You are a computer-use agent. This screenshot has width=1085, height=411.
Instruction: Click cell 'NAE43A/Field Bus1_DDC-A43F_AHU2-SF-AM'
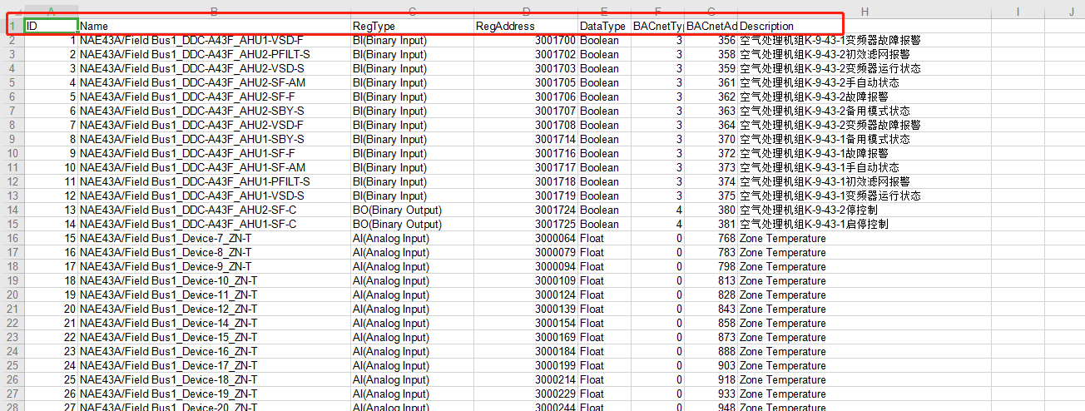click(x=215, y=82)
